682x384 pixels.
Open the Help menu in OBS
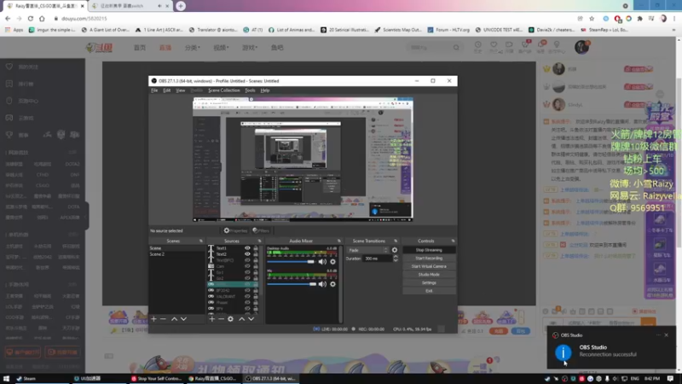click(x=265, y=90)
